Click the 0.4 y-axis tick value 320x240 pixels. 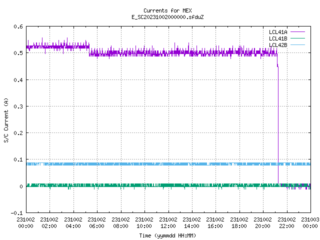(x=18, y=80)
